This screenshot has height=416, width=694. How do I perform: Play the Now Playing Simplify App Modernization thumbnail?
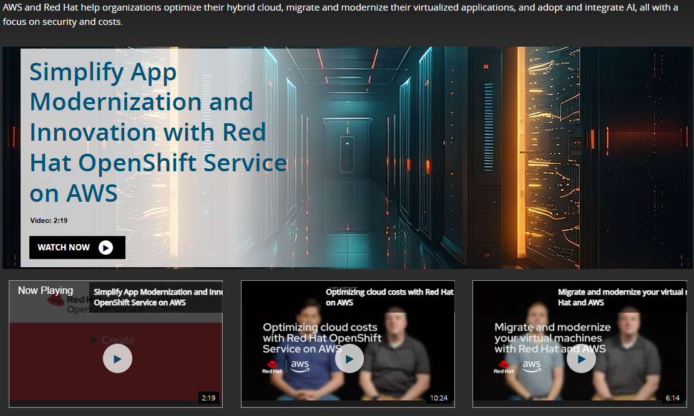117,359
